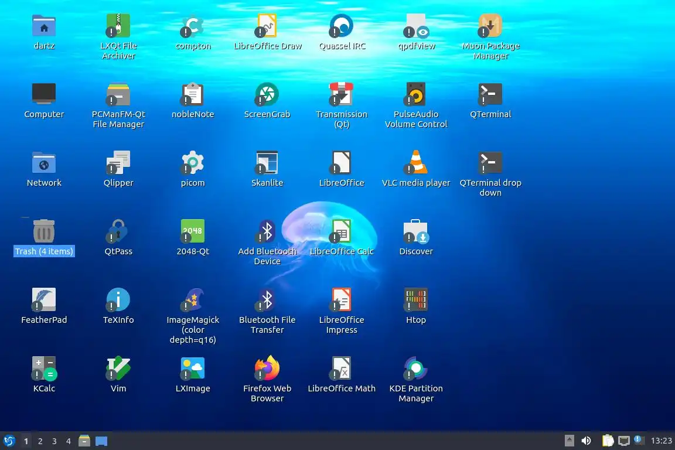The width and height of the screenshot is (675, 450).
Task: Launch the Quassel IRC icon
Action: 342,26
